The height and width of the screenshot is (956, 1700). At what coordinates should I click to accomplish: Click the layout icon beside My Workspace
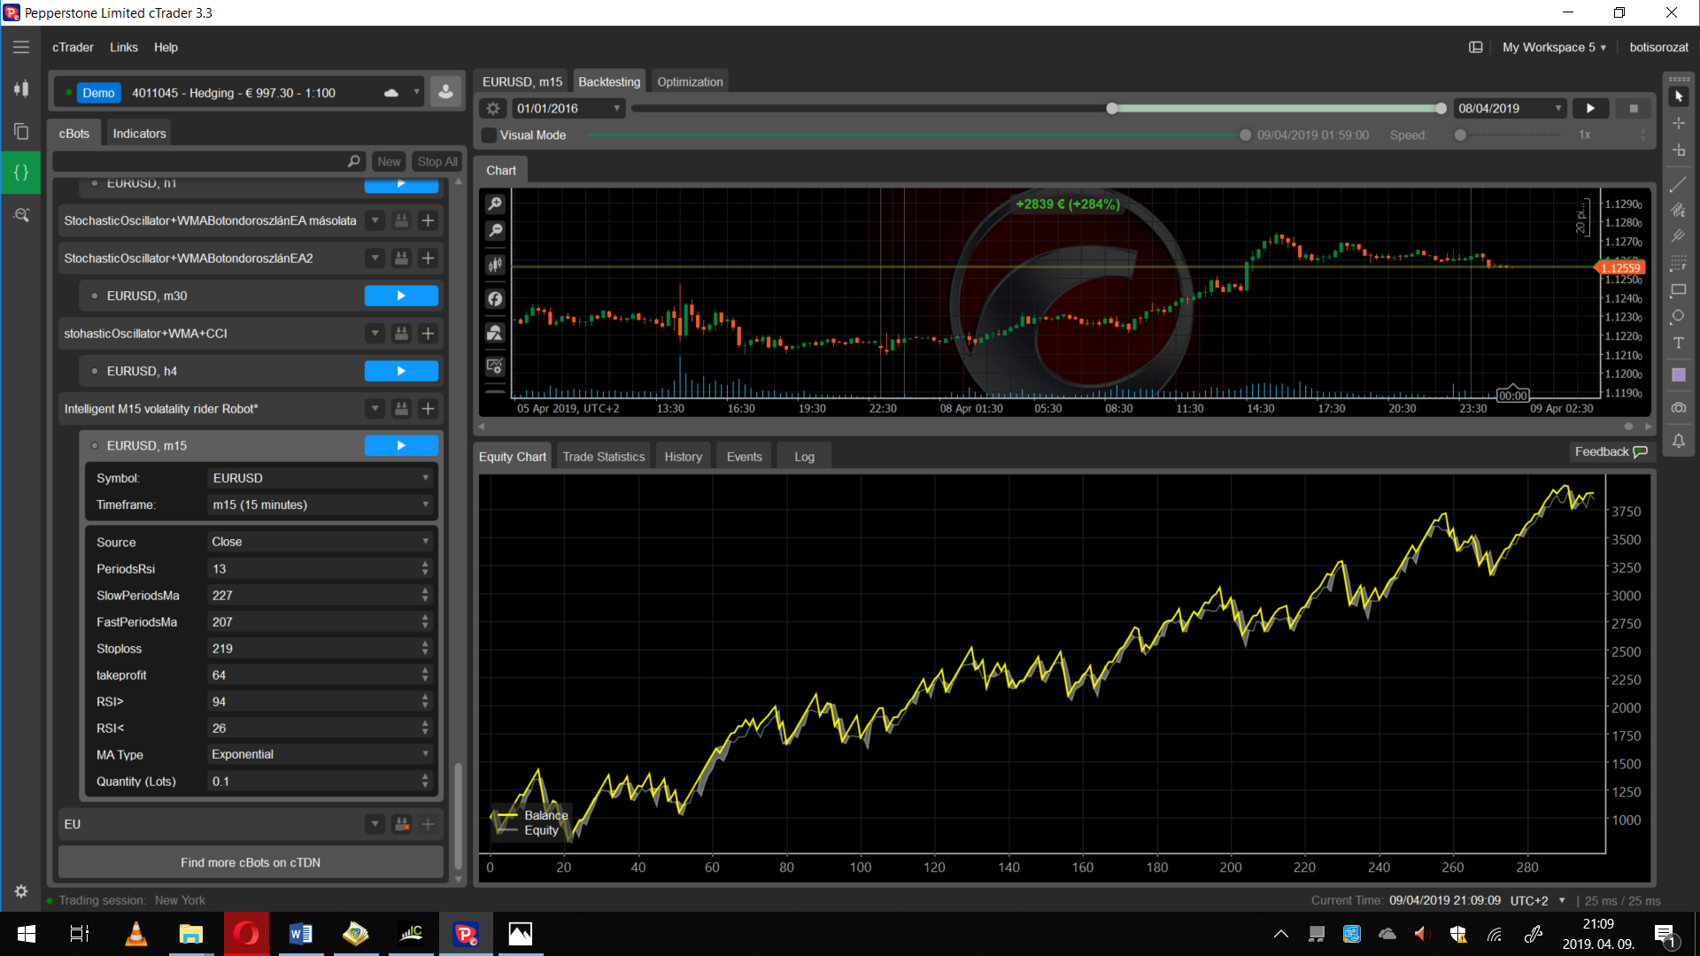pyautogui.click(x=1475, y=48)
